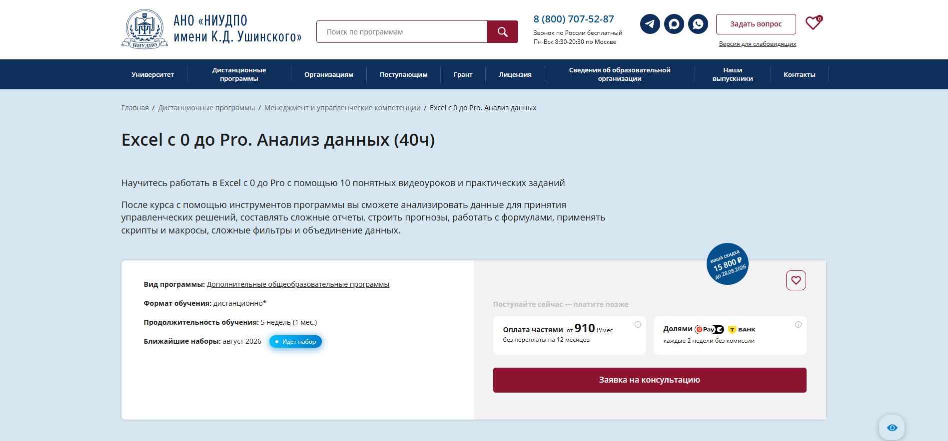The height and width of the screenshot is (441, 948).
Task: Click the text 'Продолжительность обучения: 5 недель'
Action: coord(230,322)
